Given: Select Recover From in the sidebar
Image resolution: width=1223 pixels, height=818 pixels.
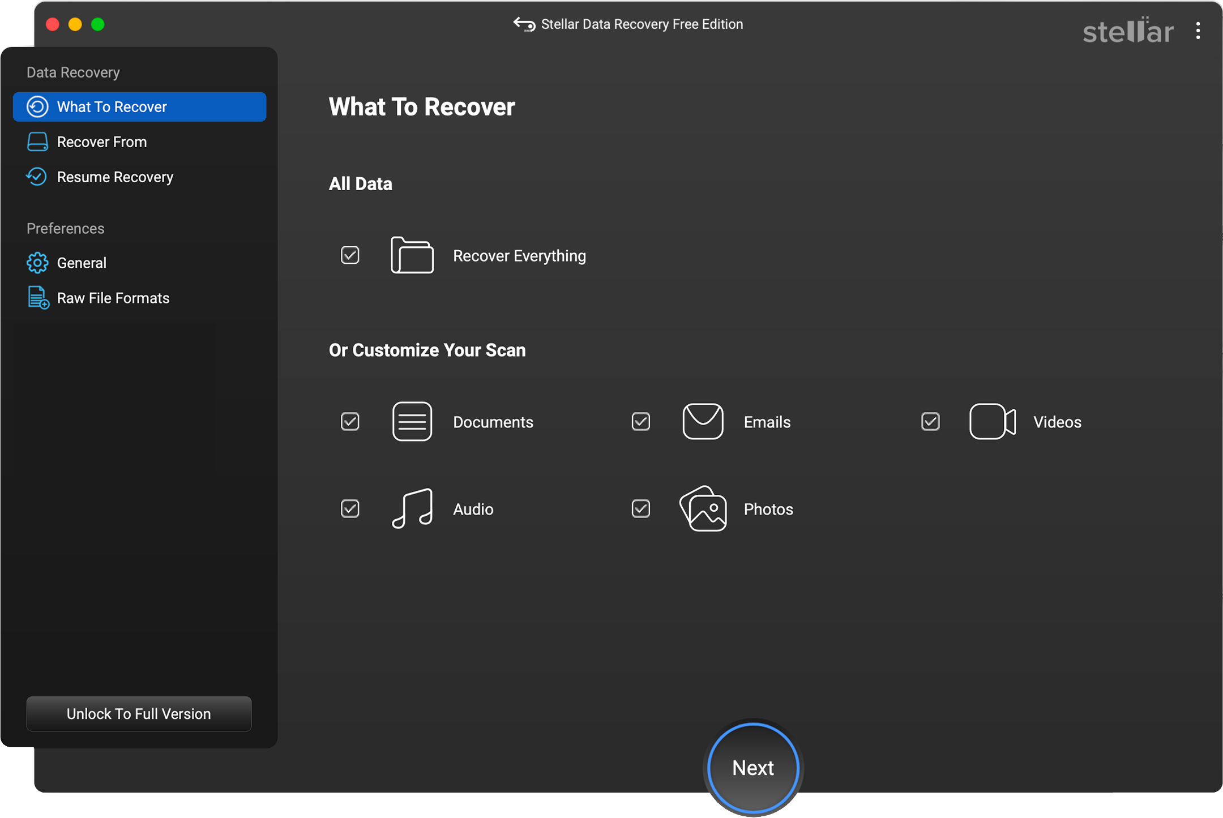Looking at the screenshot, I should click(101, 142).
